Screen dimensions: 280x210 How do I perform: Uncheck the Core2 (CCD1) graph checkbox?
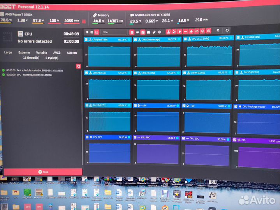pos(86,73)
